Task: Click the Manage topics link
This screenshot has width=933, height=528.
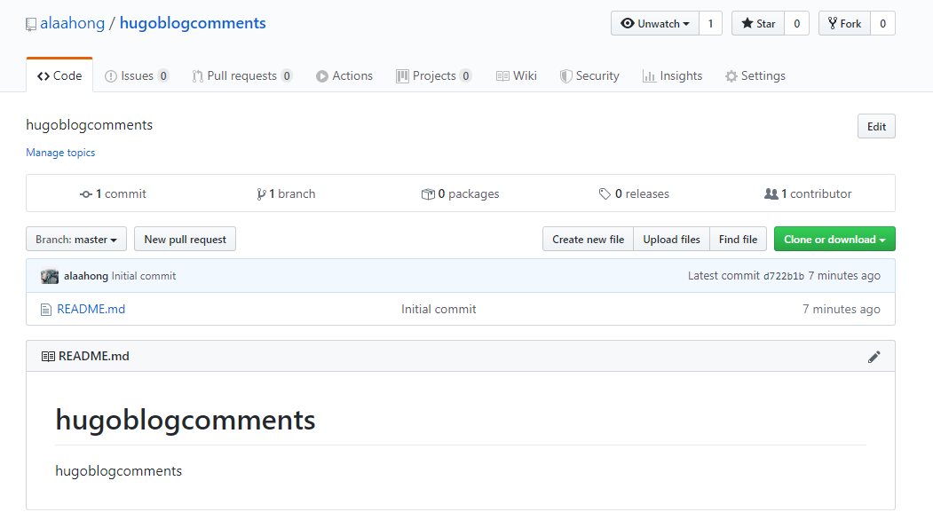Action: [x=60, y=153]
